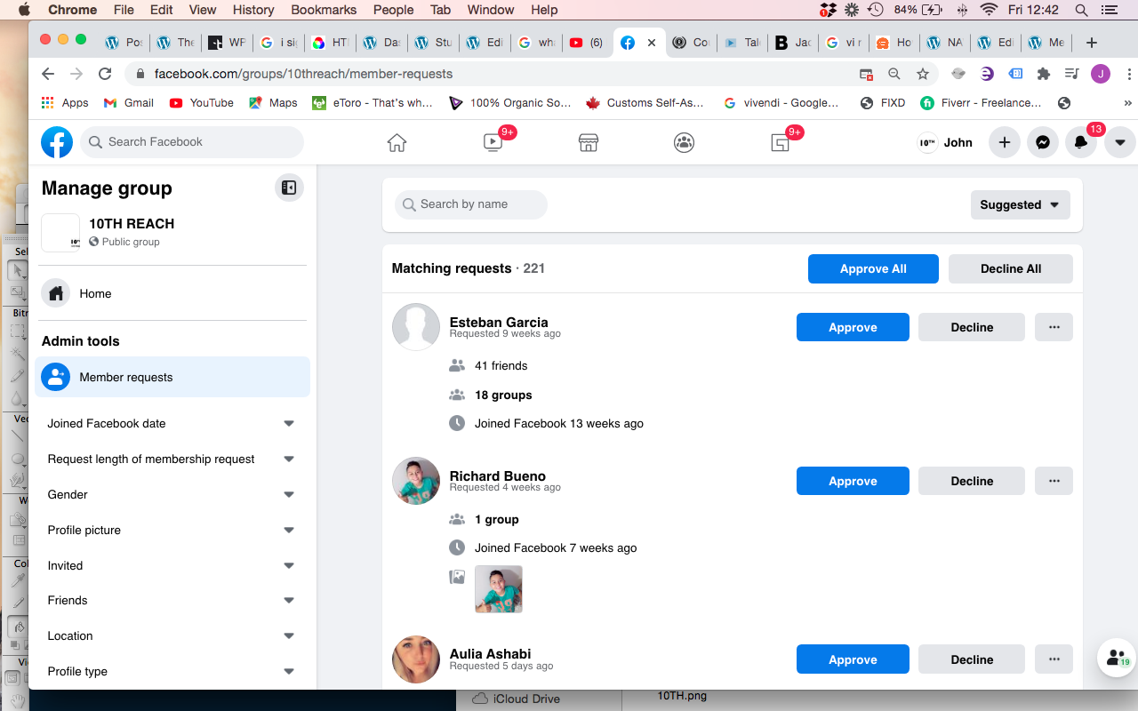Open the Watch video icon

coord(493,142)
